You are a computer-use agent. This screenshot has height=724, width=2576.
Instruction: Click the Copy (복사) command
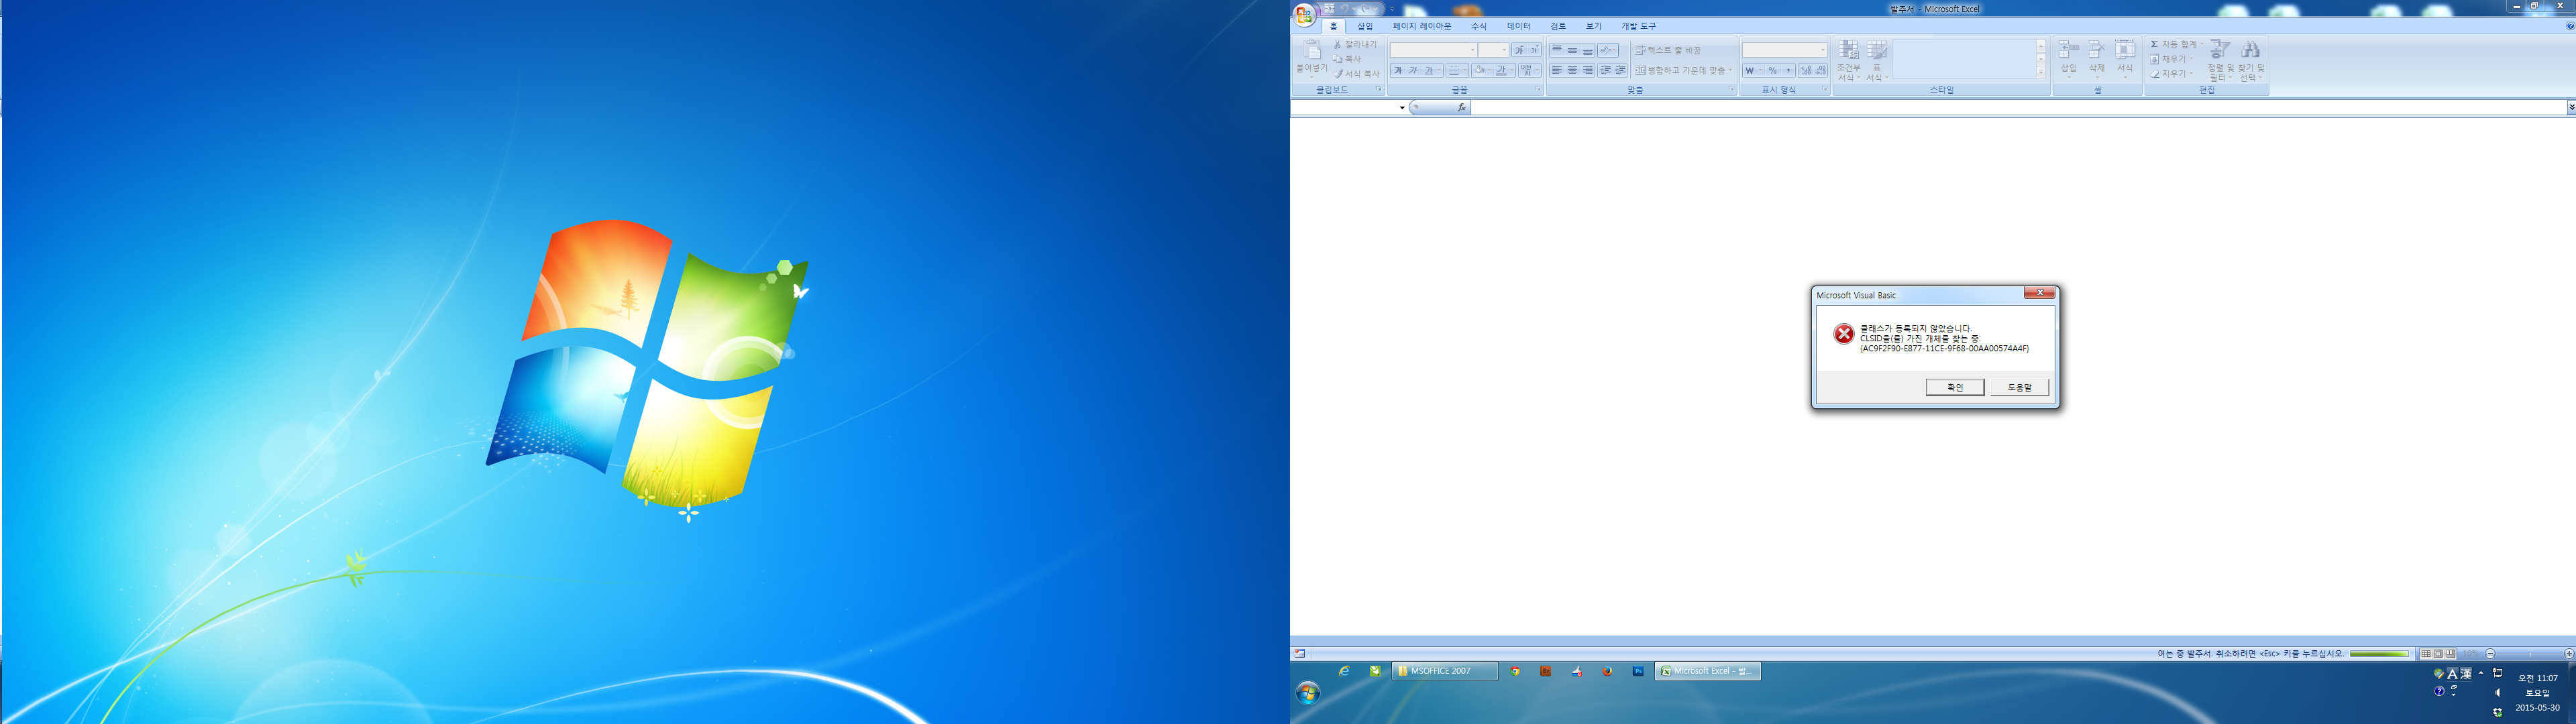click(x=1348, y=59)
